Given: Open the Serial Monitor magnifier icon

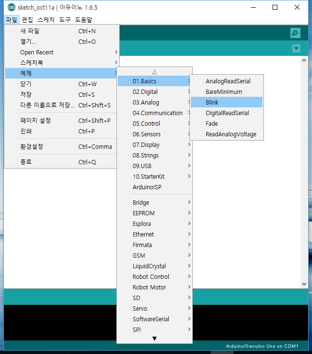Looking at the screenshot, I should click(295, 33).
